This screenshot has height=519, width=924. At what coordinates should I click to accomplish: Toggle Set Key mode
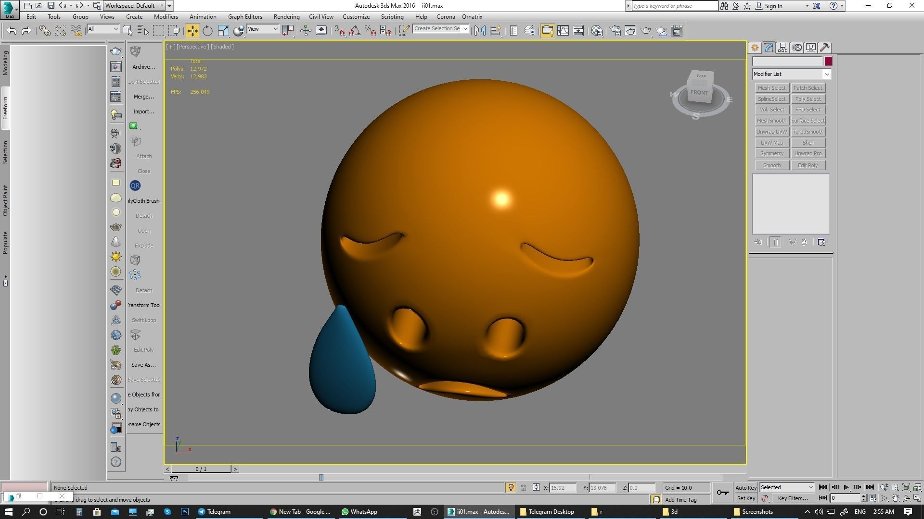[x=746, y=498]
